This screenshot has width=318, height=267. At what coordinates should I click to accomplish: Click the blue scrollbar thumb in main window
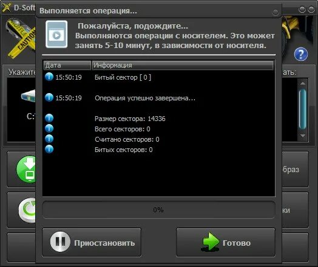pos(303,109)
